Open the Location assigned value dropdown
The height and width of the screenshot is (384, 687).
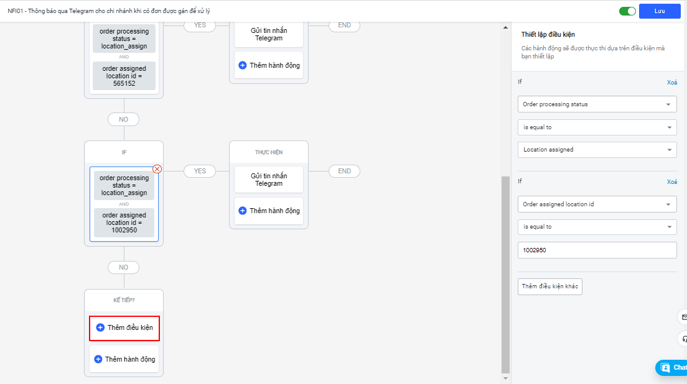(x=597, y=150)
